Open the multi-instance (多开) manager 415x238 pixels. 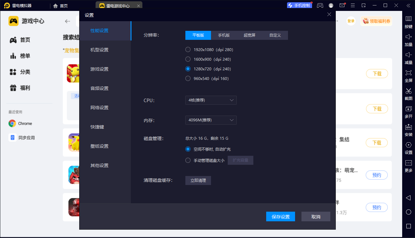[408, 113]
